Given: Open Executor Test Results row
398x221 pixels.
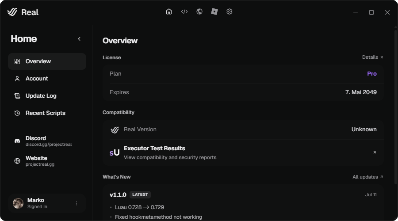Looking at the screenshot, I should click(x=243, y=153).
